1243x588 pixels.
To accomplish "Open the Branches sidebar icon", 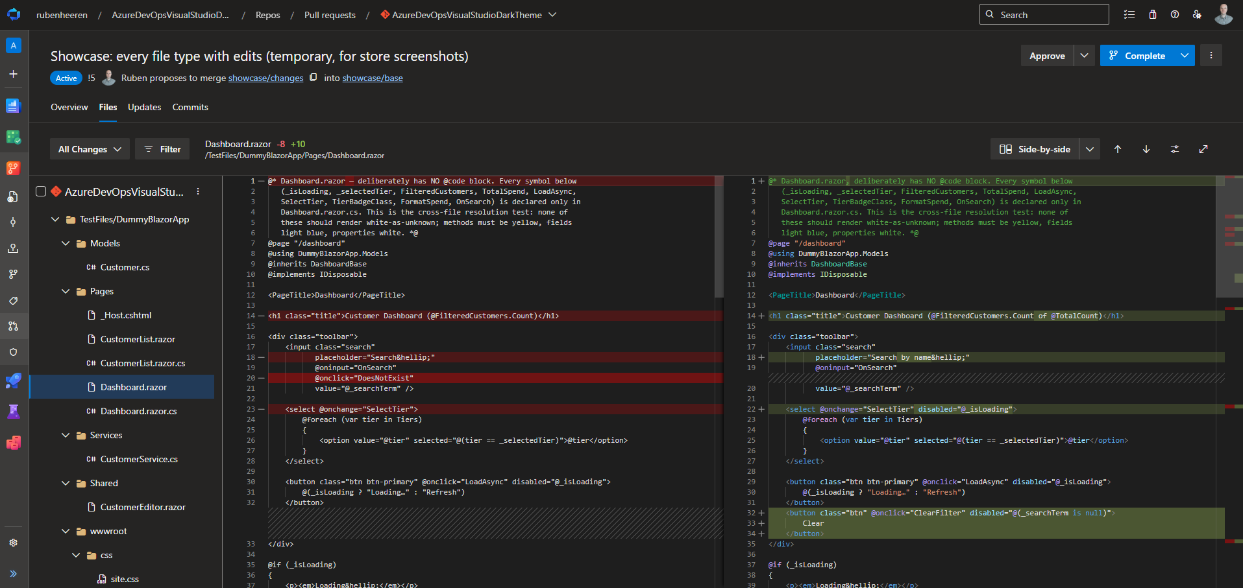I will [14, 274].
